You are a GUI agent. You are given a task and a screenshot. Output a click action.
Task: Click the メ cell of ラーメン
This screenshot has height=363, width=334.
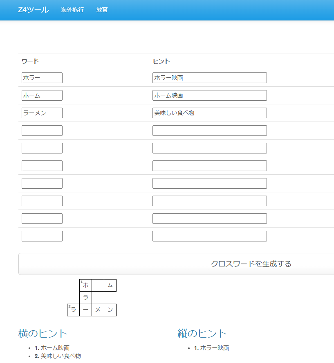(x=98, y=310)
